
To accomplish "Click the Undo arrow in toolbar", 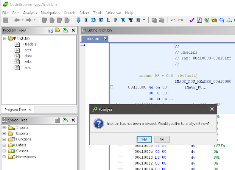I will 173,20.
